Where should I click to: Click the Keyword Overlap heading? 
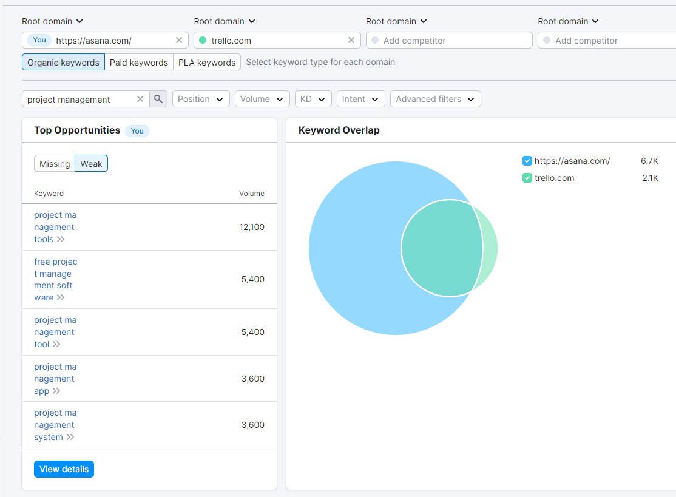pyautogui.click(x=339, y=130)
